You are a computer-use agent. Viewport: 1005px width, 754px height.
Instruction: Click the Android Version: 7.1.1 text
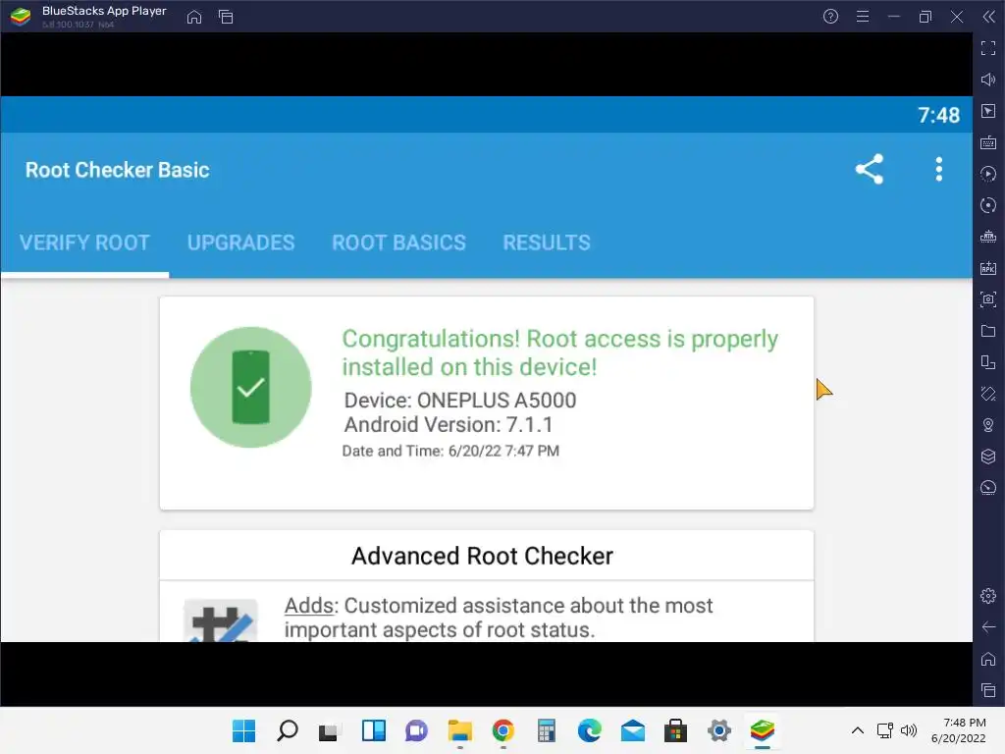click(449, 424)
